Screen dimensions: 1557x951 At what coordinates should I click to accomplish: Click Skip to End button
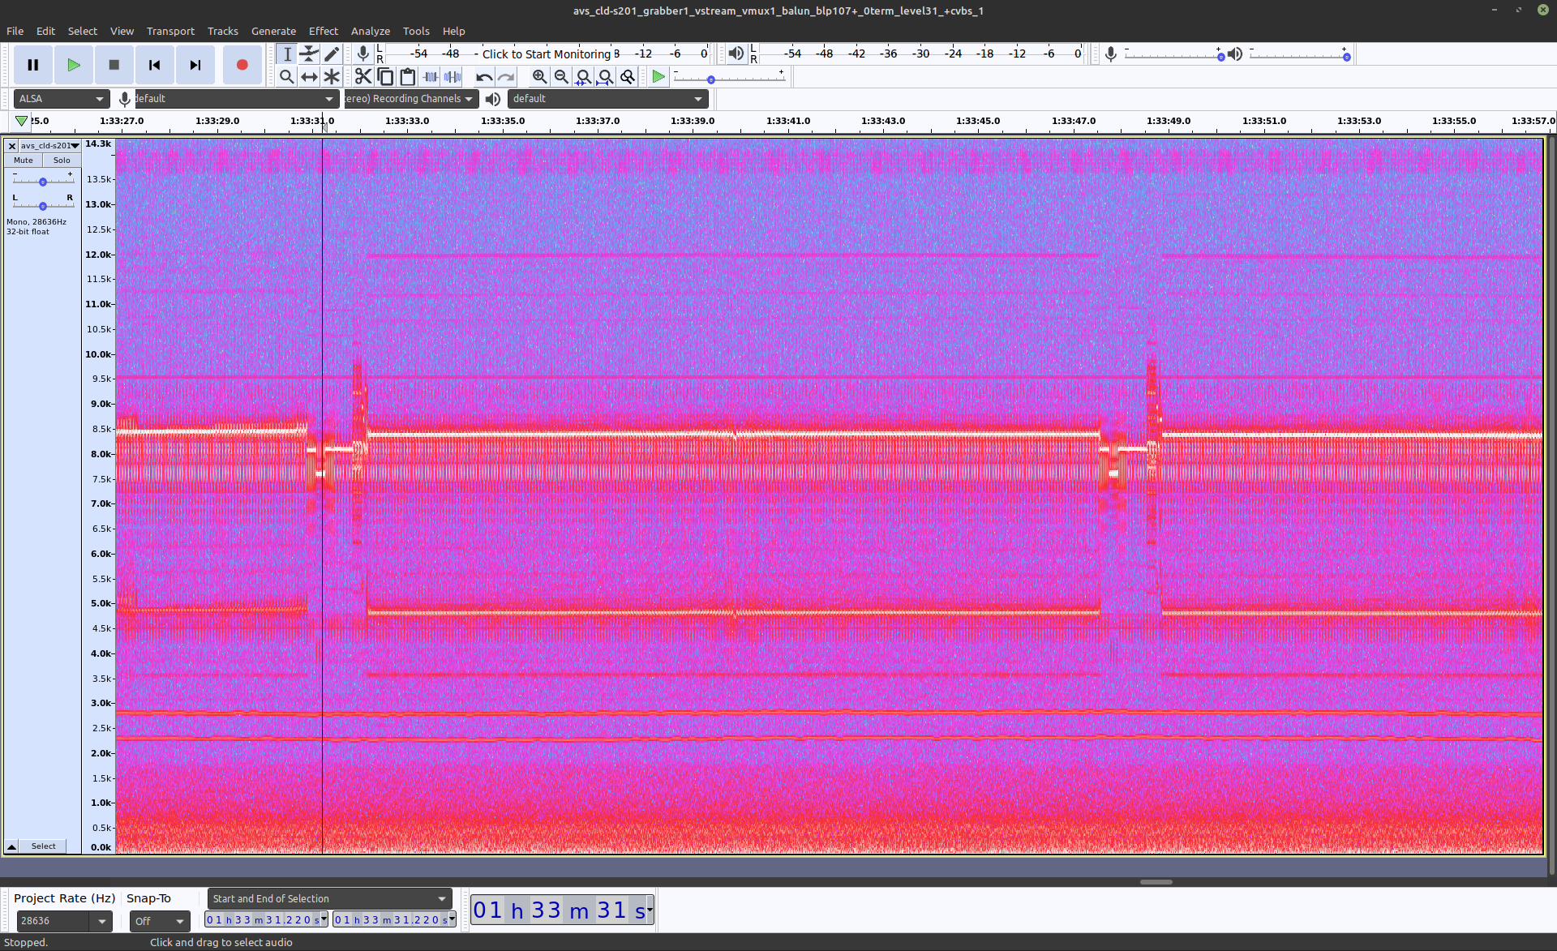point(195,65)
